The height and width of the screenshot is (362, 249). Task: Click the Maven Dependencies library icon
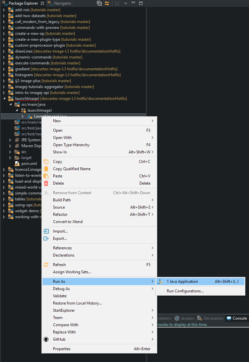[x=17, y=146]
